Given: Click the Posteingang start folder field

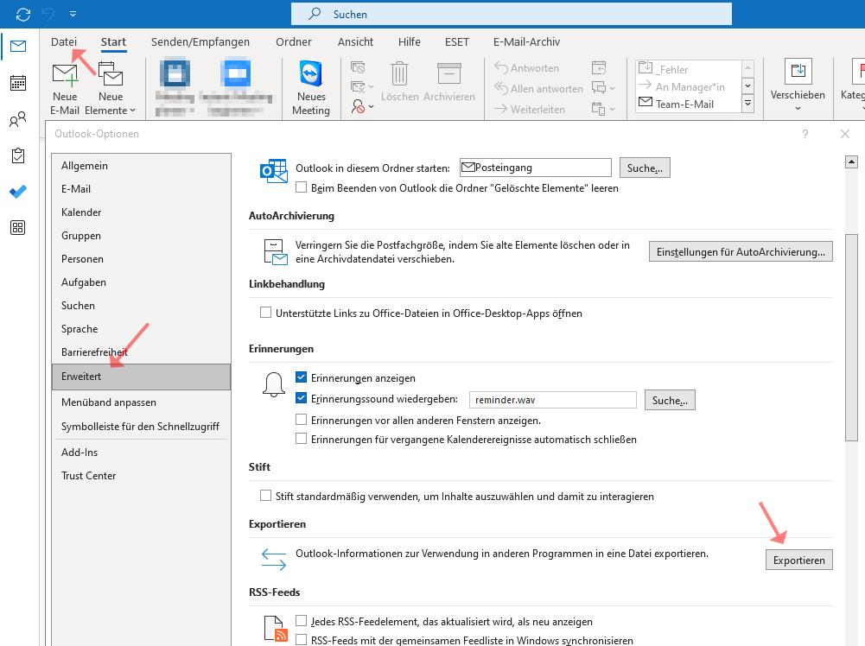Looking at the screenshot, I should pos(536,168).
